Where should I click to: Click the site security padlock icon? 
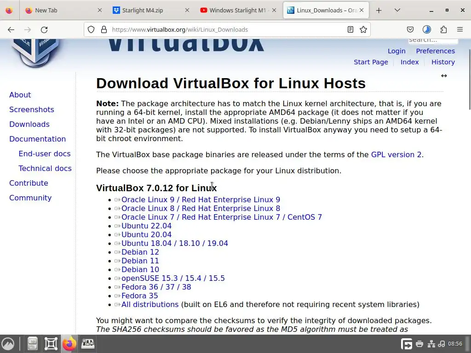coord(104,29)
